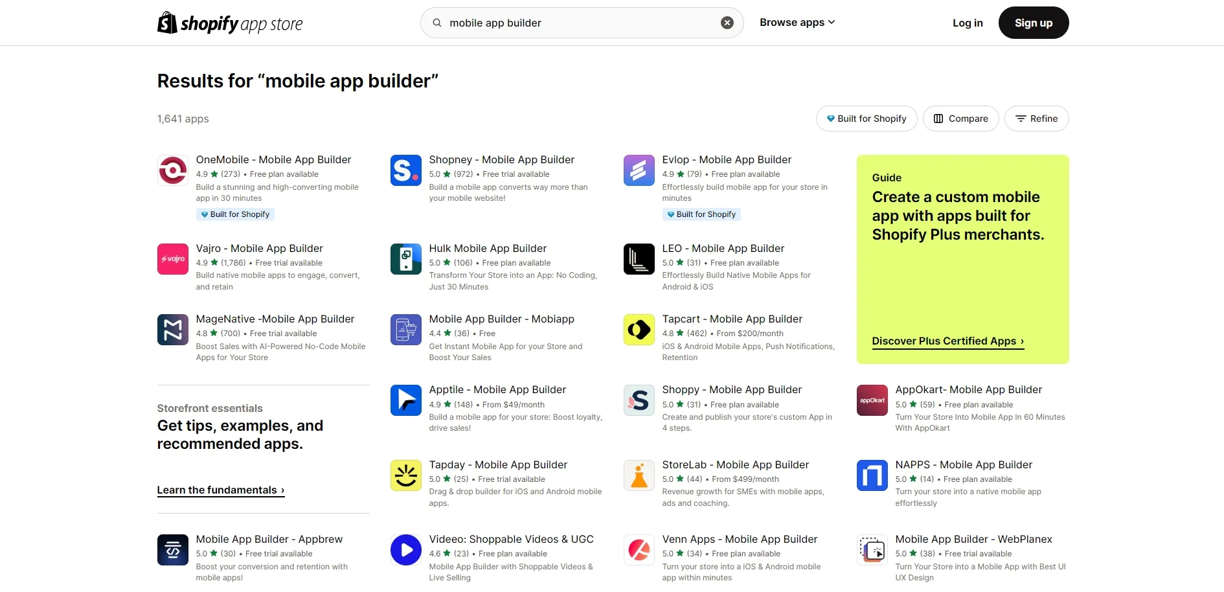
Task: Open the Shopify app store logo
Action: [x=230, y=23]
